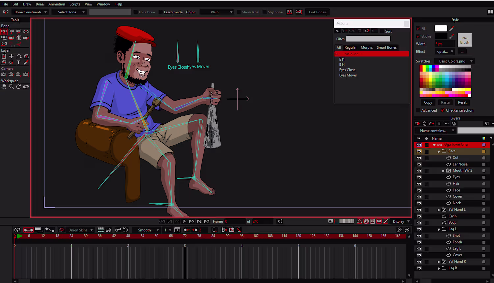Open the Bone Constraints dropdown
Screen dimensions: 494x283
click(x=31, y=12)
